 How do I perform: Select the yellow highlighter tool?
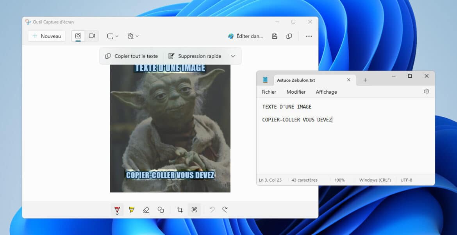coord(132,210)
